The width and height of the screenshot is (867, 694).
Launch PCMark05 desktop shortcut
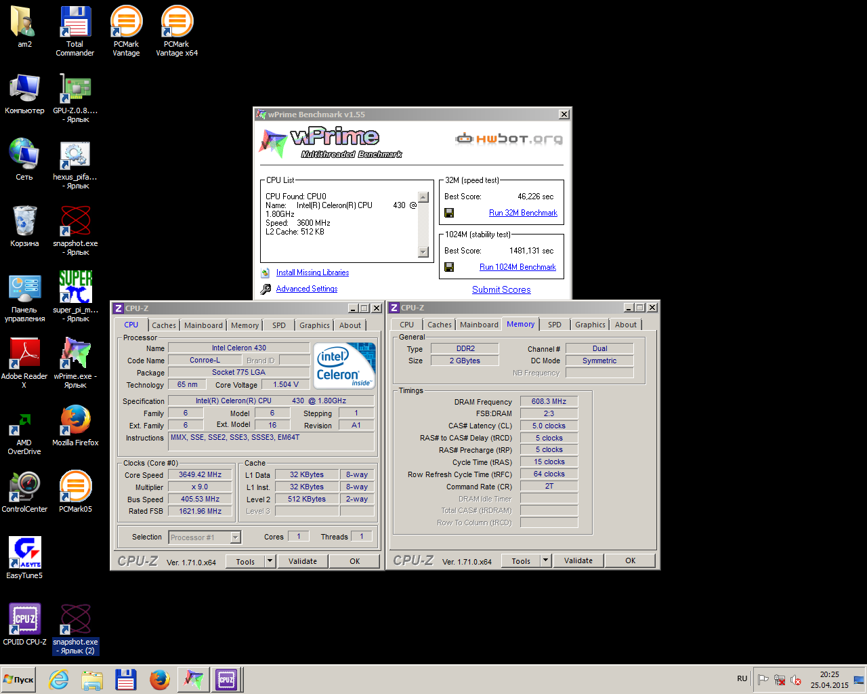pyautogui.click(x=75, y=491)
